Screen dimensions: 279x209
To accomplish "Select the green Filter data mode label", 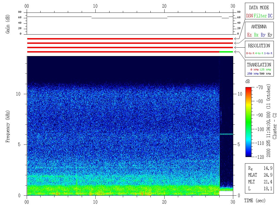I will [260, 16].
